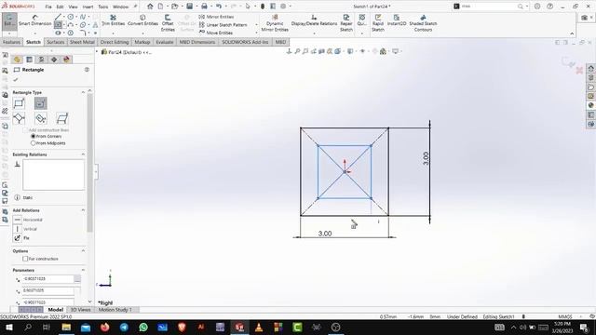596x335 pixels.
Task: Open Display/Delete Relations tool
Action: 314,20
